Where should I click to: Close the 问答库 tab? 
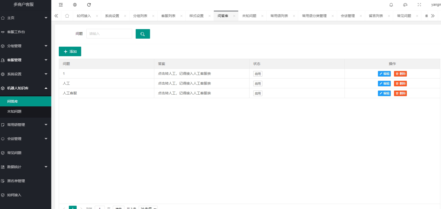point(234,16)
